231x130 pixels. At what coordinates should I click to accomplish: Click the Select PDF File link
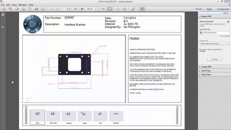click(205, 30)
